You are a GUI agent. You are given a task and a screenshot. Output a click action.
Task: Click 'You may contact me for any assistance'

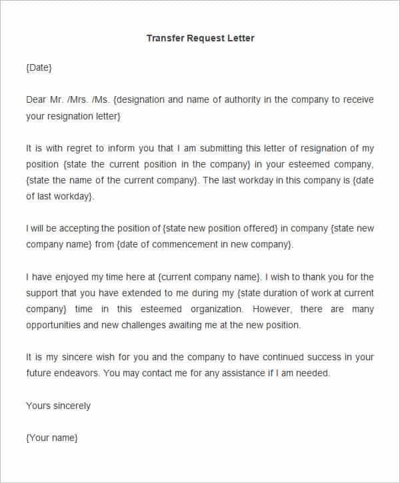(x=184, y=374)
